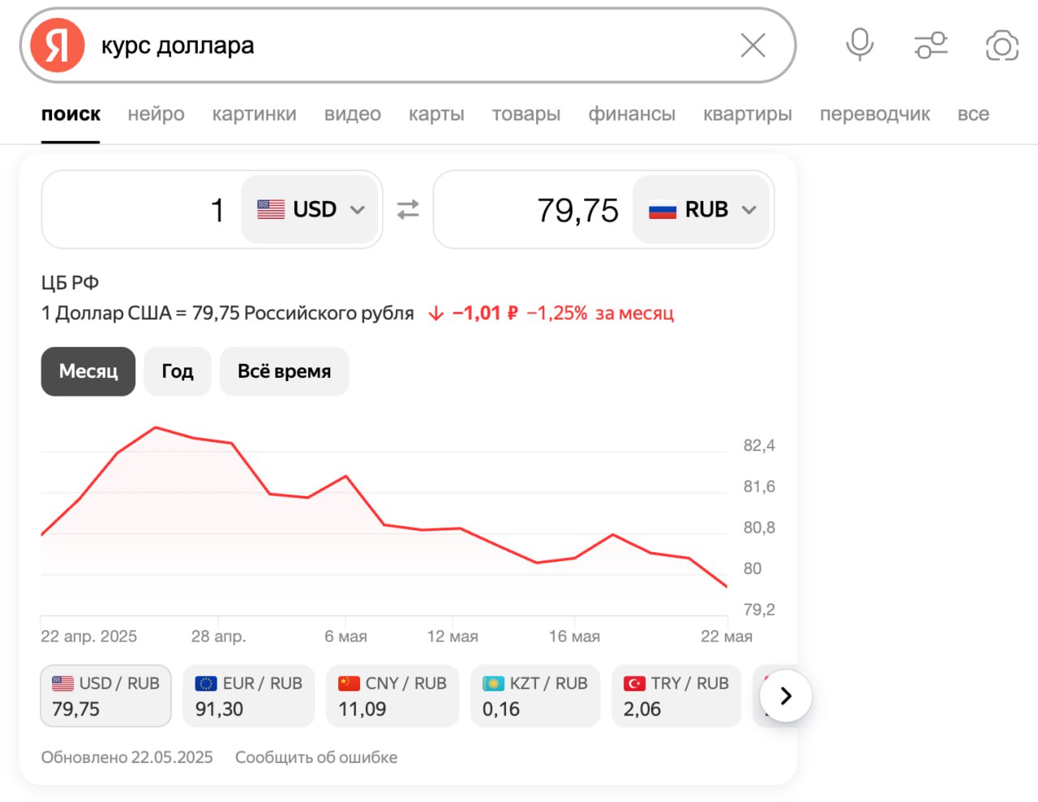Click the Yandex logo icon

57,45
